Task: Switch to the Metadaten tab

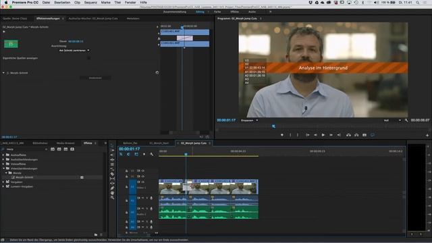Action: click(x=133, y=18)
